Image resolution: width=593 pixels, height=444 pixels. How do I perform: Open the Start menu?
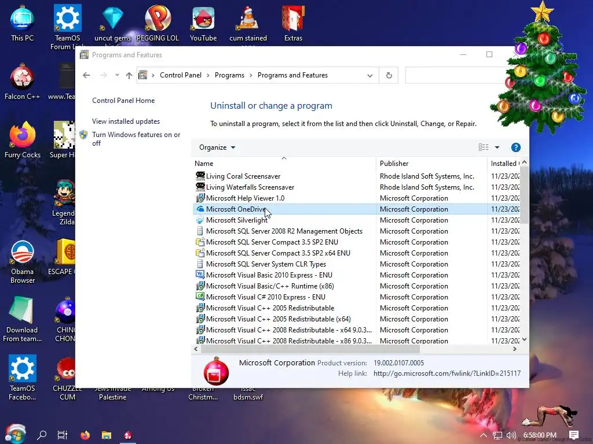(x=15, y=434)
